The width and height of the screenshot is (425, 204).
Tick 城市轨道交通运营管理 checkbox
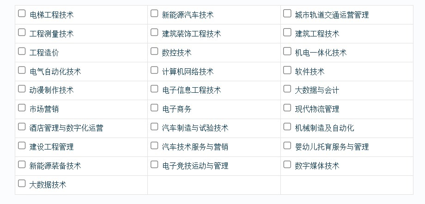[287, 13]
